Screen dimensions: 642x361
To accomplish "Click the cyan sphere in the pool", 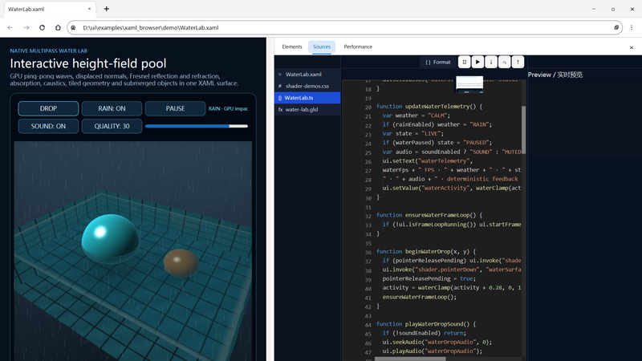I will click(111, 238).
